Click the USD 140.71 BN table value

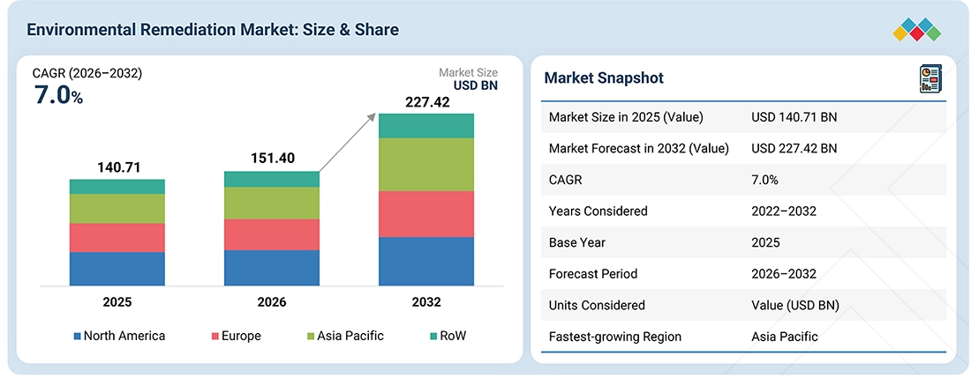(x=794, y=116)
